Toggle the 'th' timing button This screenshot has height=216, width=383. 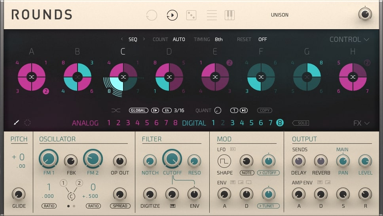[x=167, y=111]
